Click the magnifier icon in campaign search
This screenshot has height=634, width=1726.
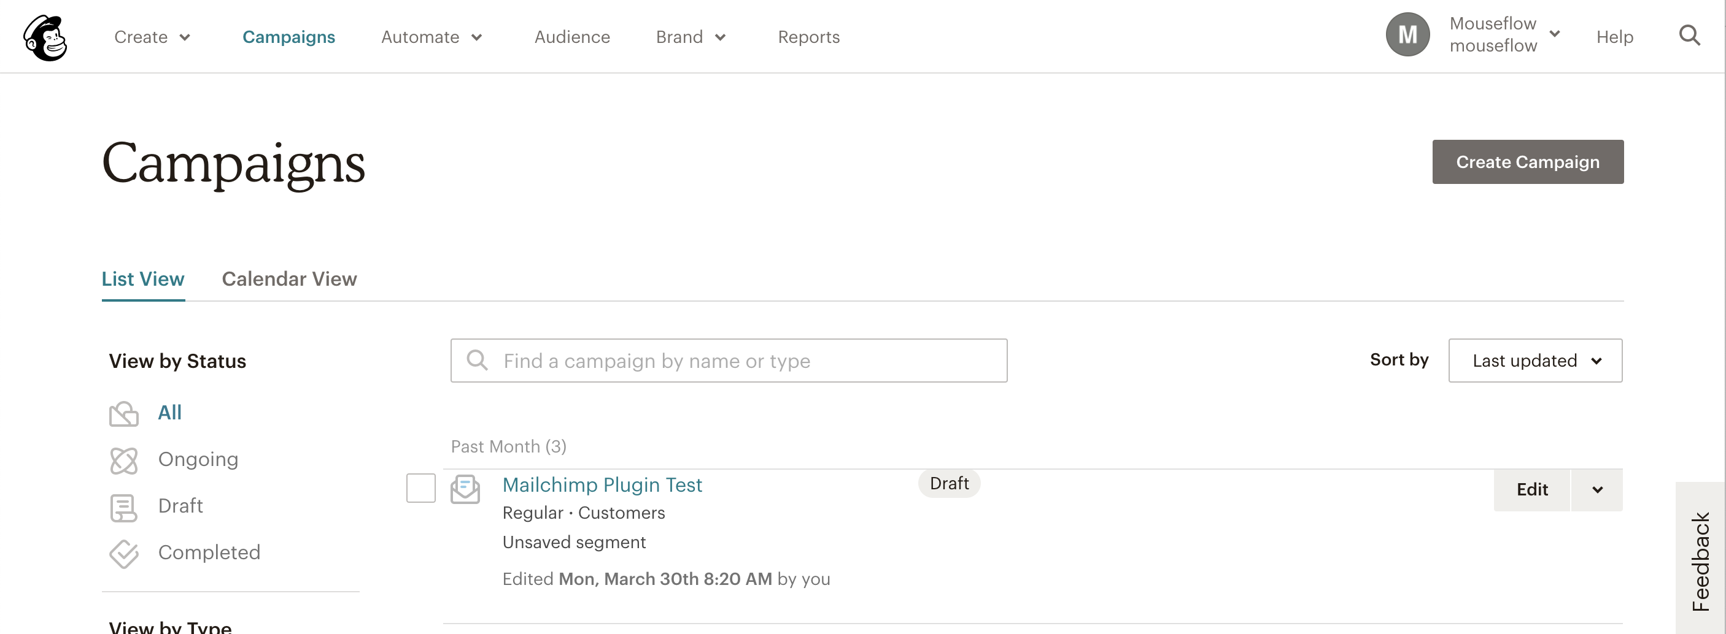point(476,360)
